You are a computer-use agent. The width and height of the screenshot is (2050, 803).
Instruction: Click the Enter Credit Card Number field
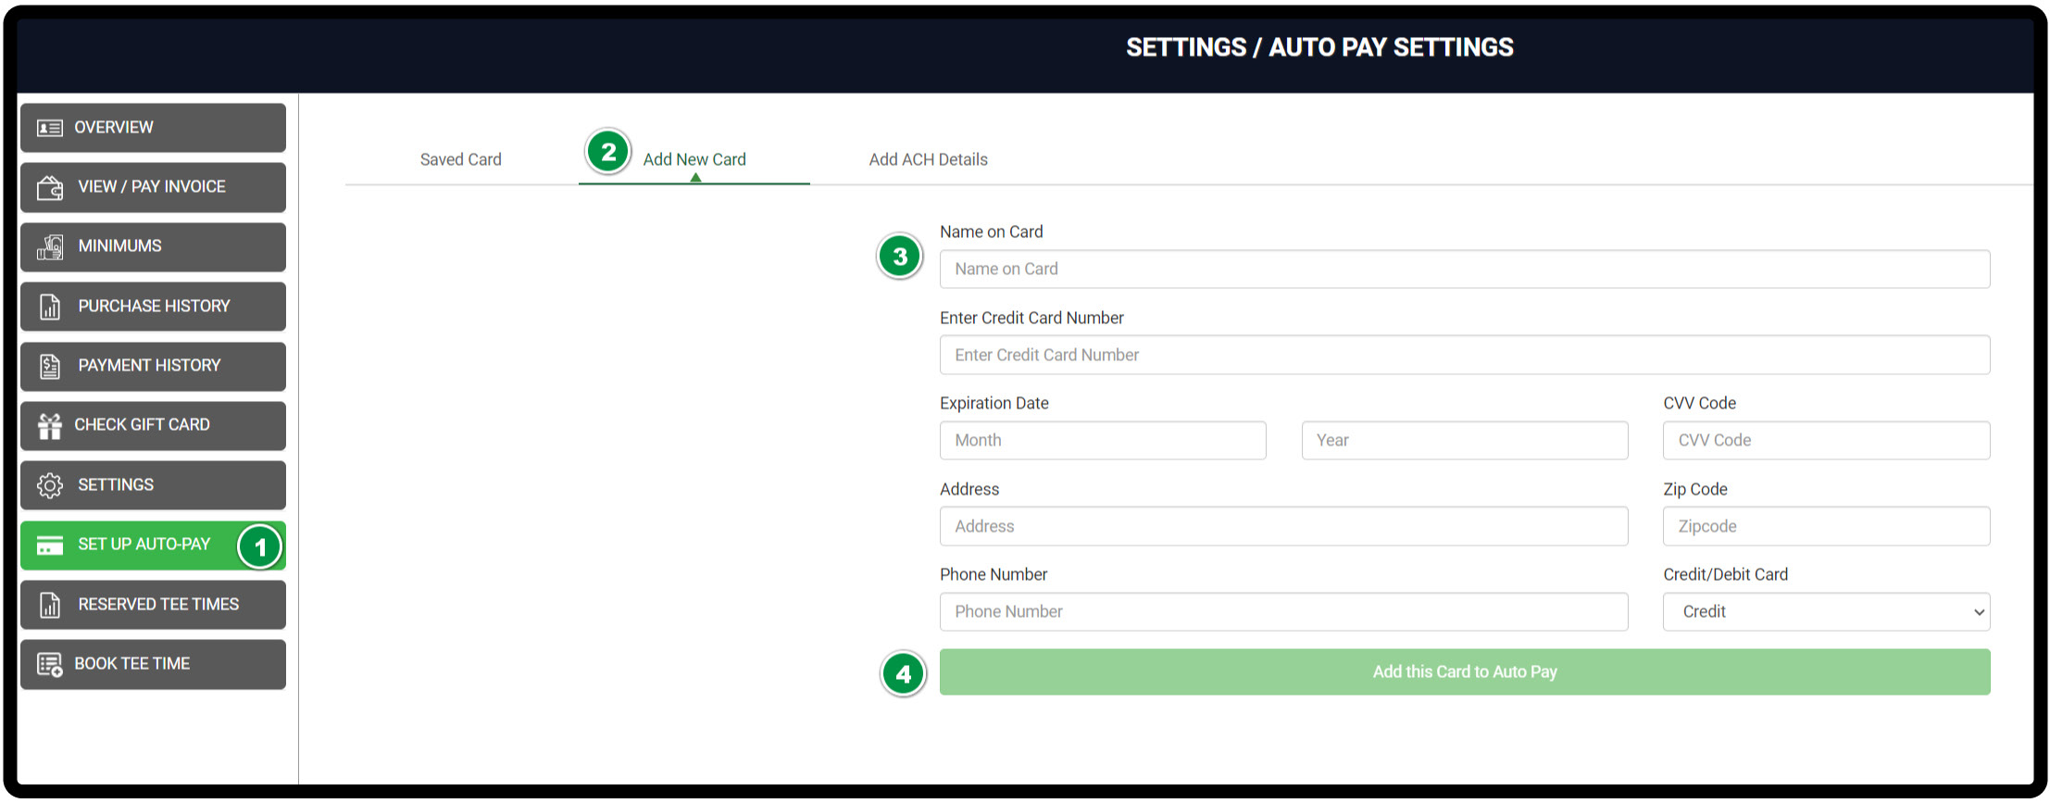coord(1465,355)
